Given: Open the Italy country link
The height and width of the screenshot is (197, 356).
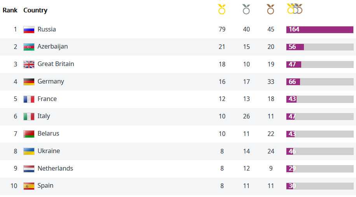Looking at the screenshot, I should (x=44, y=116).
